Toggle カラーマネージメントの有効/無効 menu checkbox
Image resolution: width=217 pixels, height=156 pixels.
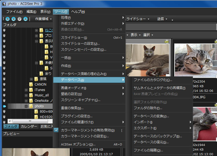click(x=56, y=130)
